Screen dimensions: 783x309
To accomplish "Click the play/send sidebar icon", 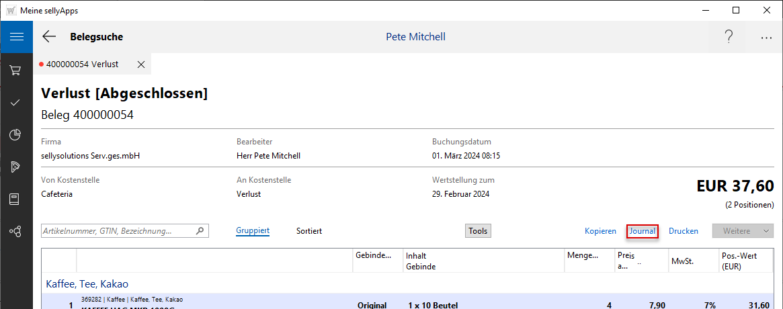I will (16, 167).
